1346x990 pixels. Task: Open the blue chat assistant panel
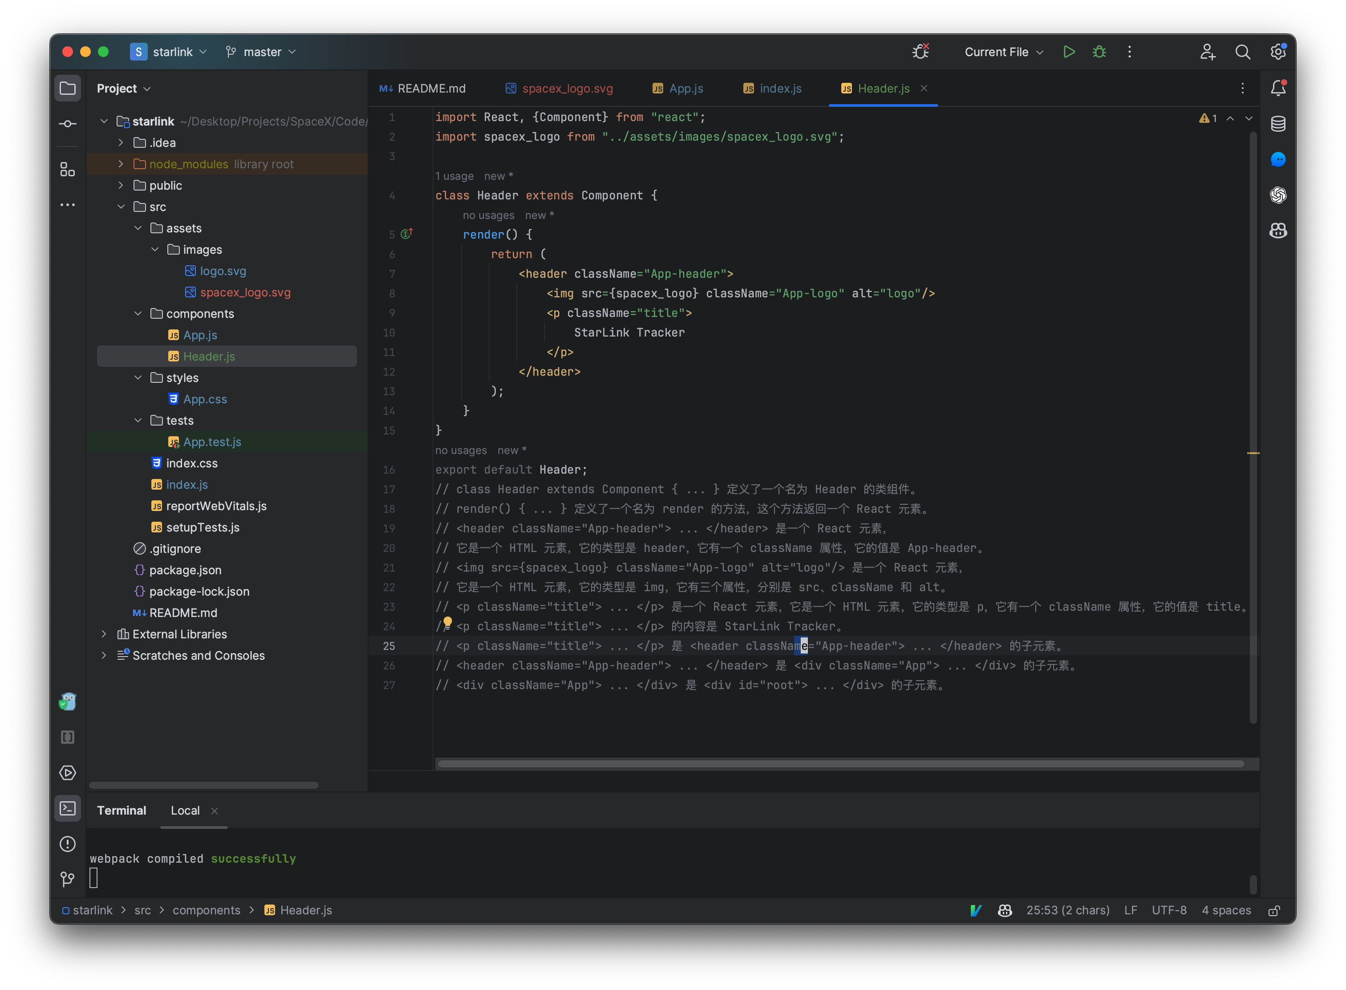[x=1278, y=159]
